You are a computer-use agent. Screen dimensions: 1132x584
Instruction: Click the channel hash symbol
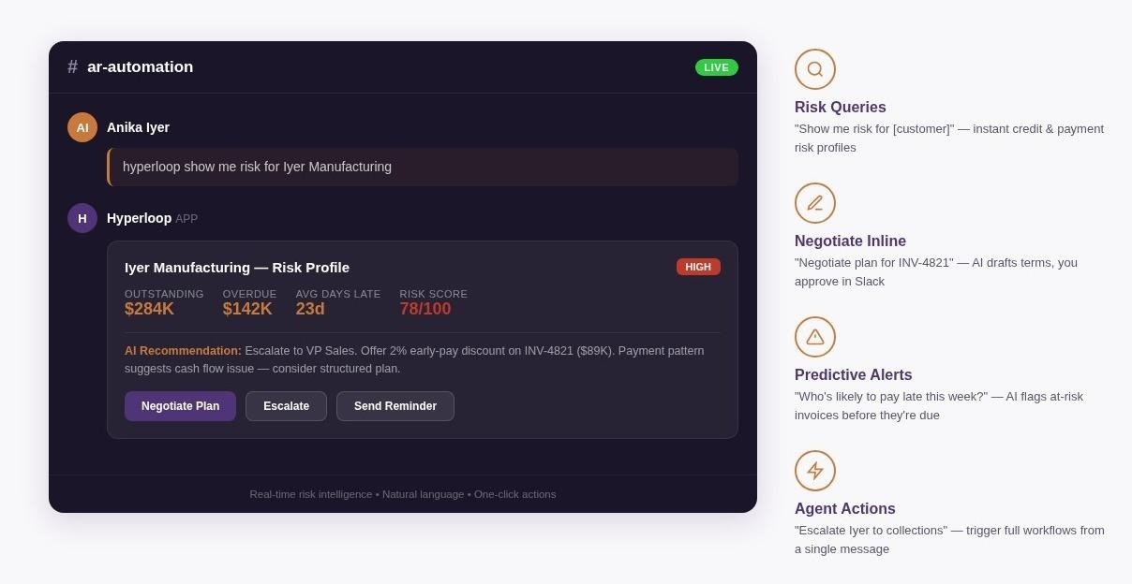(x=73, y=67)
